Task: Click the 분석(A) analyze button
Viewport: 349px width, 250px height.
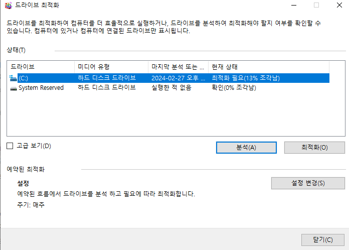Action: [x=246, y=148]
